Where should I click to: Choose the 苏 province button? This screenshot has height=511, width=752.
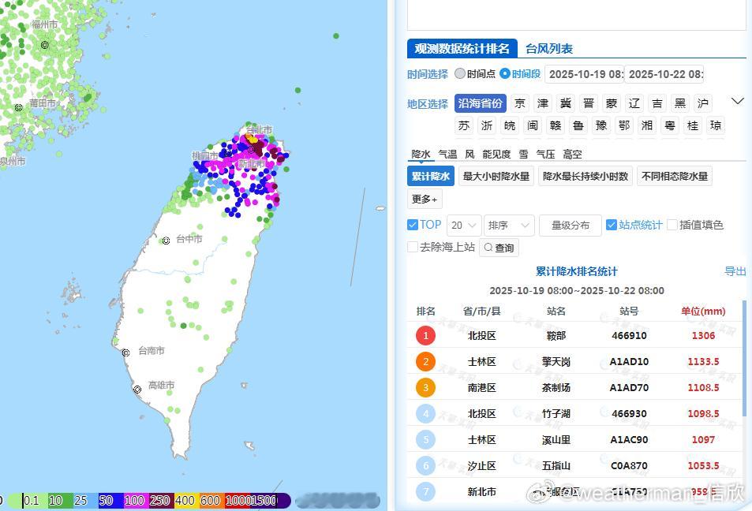tap(464, 125)
